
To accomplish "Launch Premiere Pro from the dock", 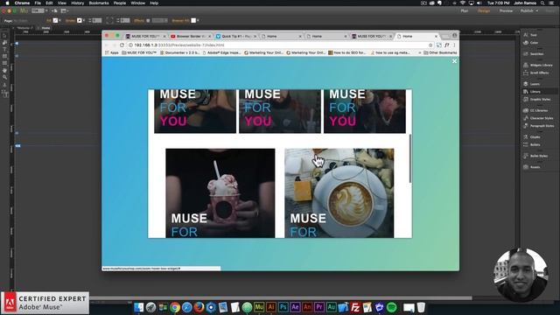I will pyautogui.click(x=318, y=307).
